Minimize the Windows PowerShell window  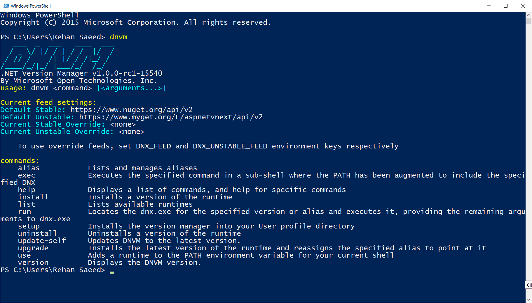(x=489, y=6)
